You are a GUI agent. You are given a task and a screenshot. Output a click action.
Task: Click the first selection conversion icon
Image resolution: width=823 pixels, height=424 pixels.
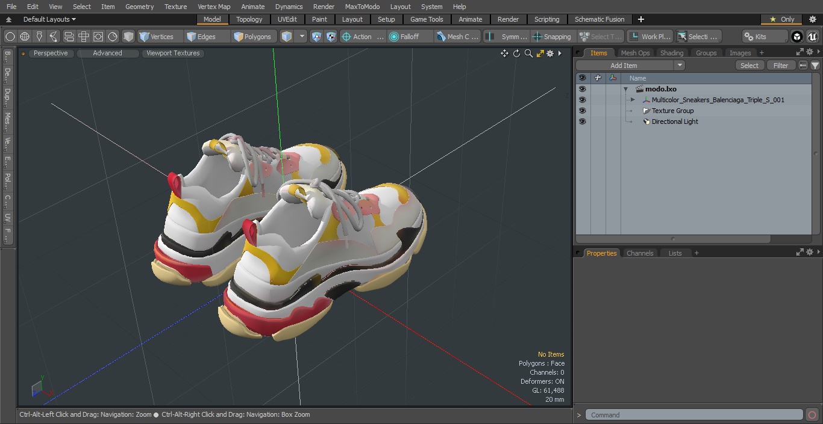316,37
